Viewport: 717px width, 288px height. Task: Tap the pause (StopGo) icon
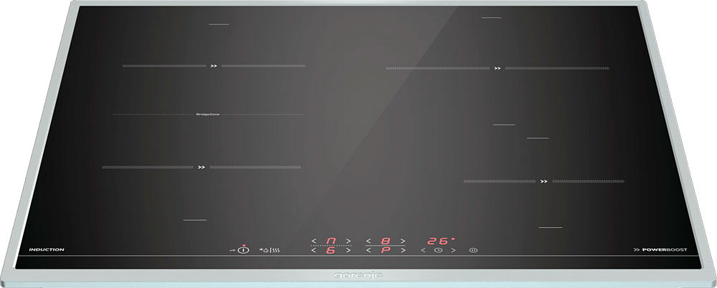click(473, 250)
